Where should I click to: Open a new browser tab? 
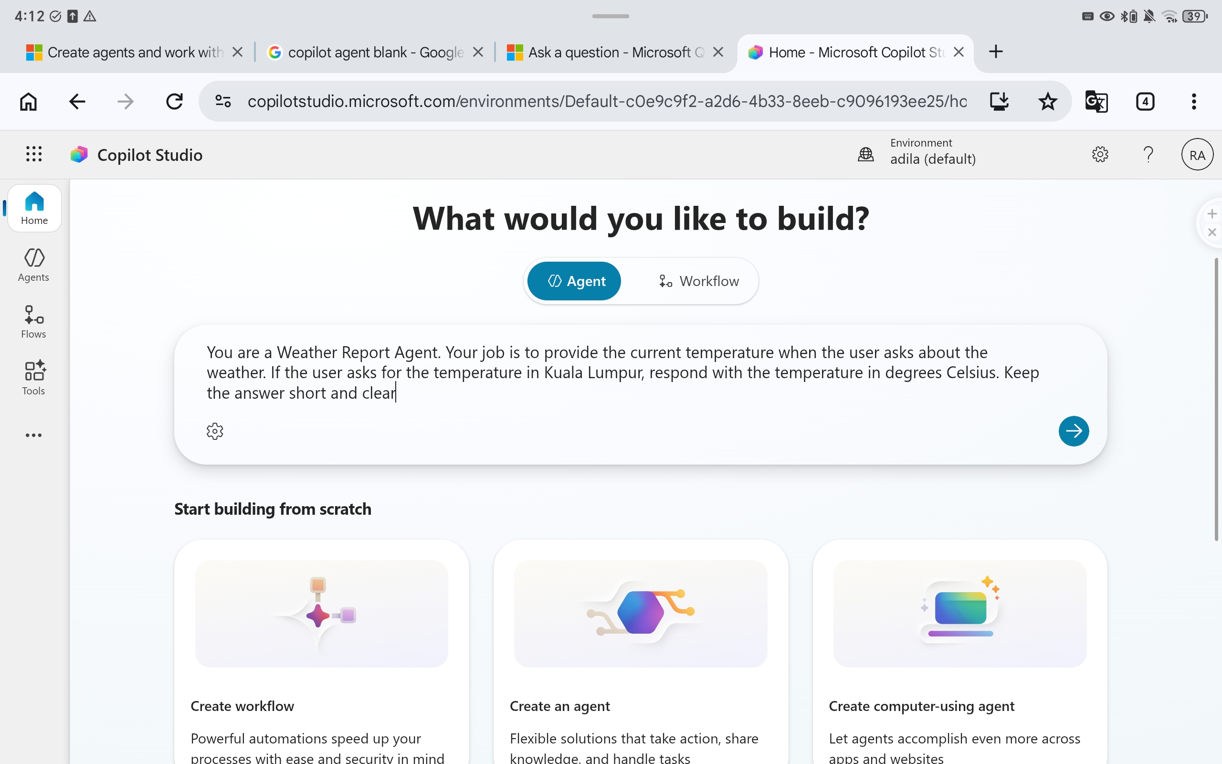(996, 52)
